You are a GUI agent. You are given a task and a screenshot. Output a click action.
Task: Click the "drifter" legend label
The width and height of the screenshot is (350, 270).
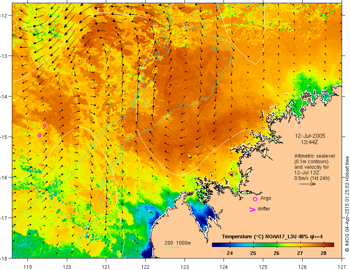[264, 209]
